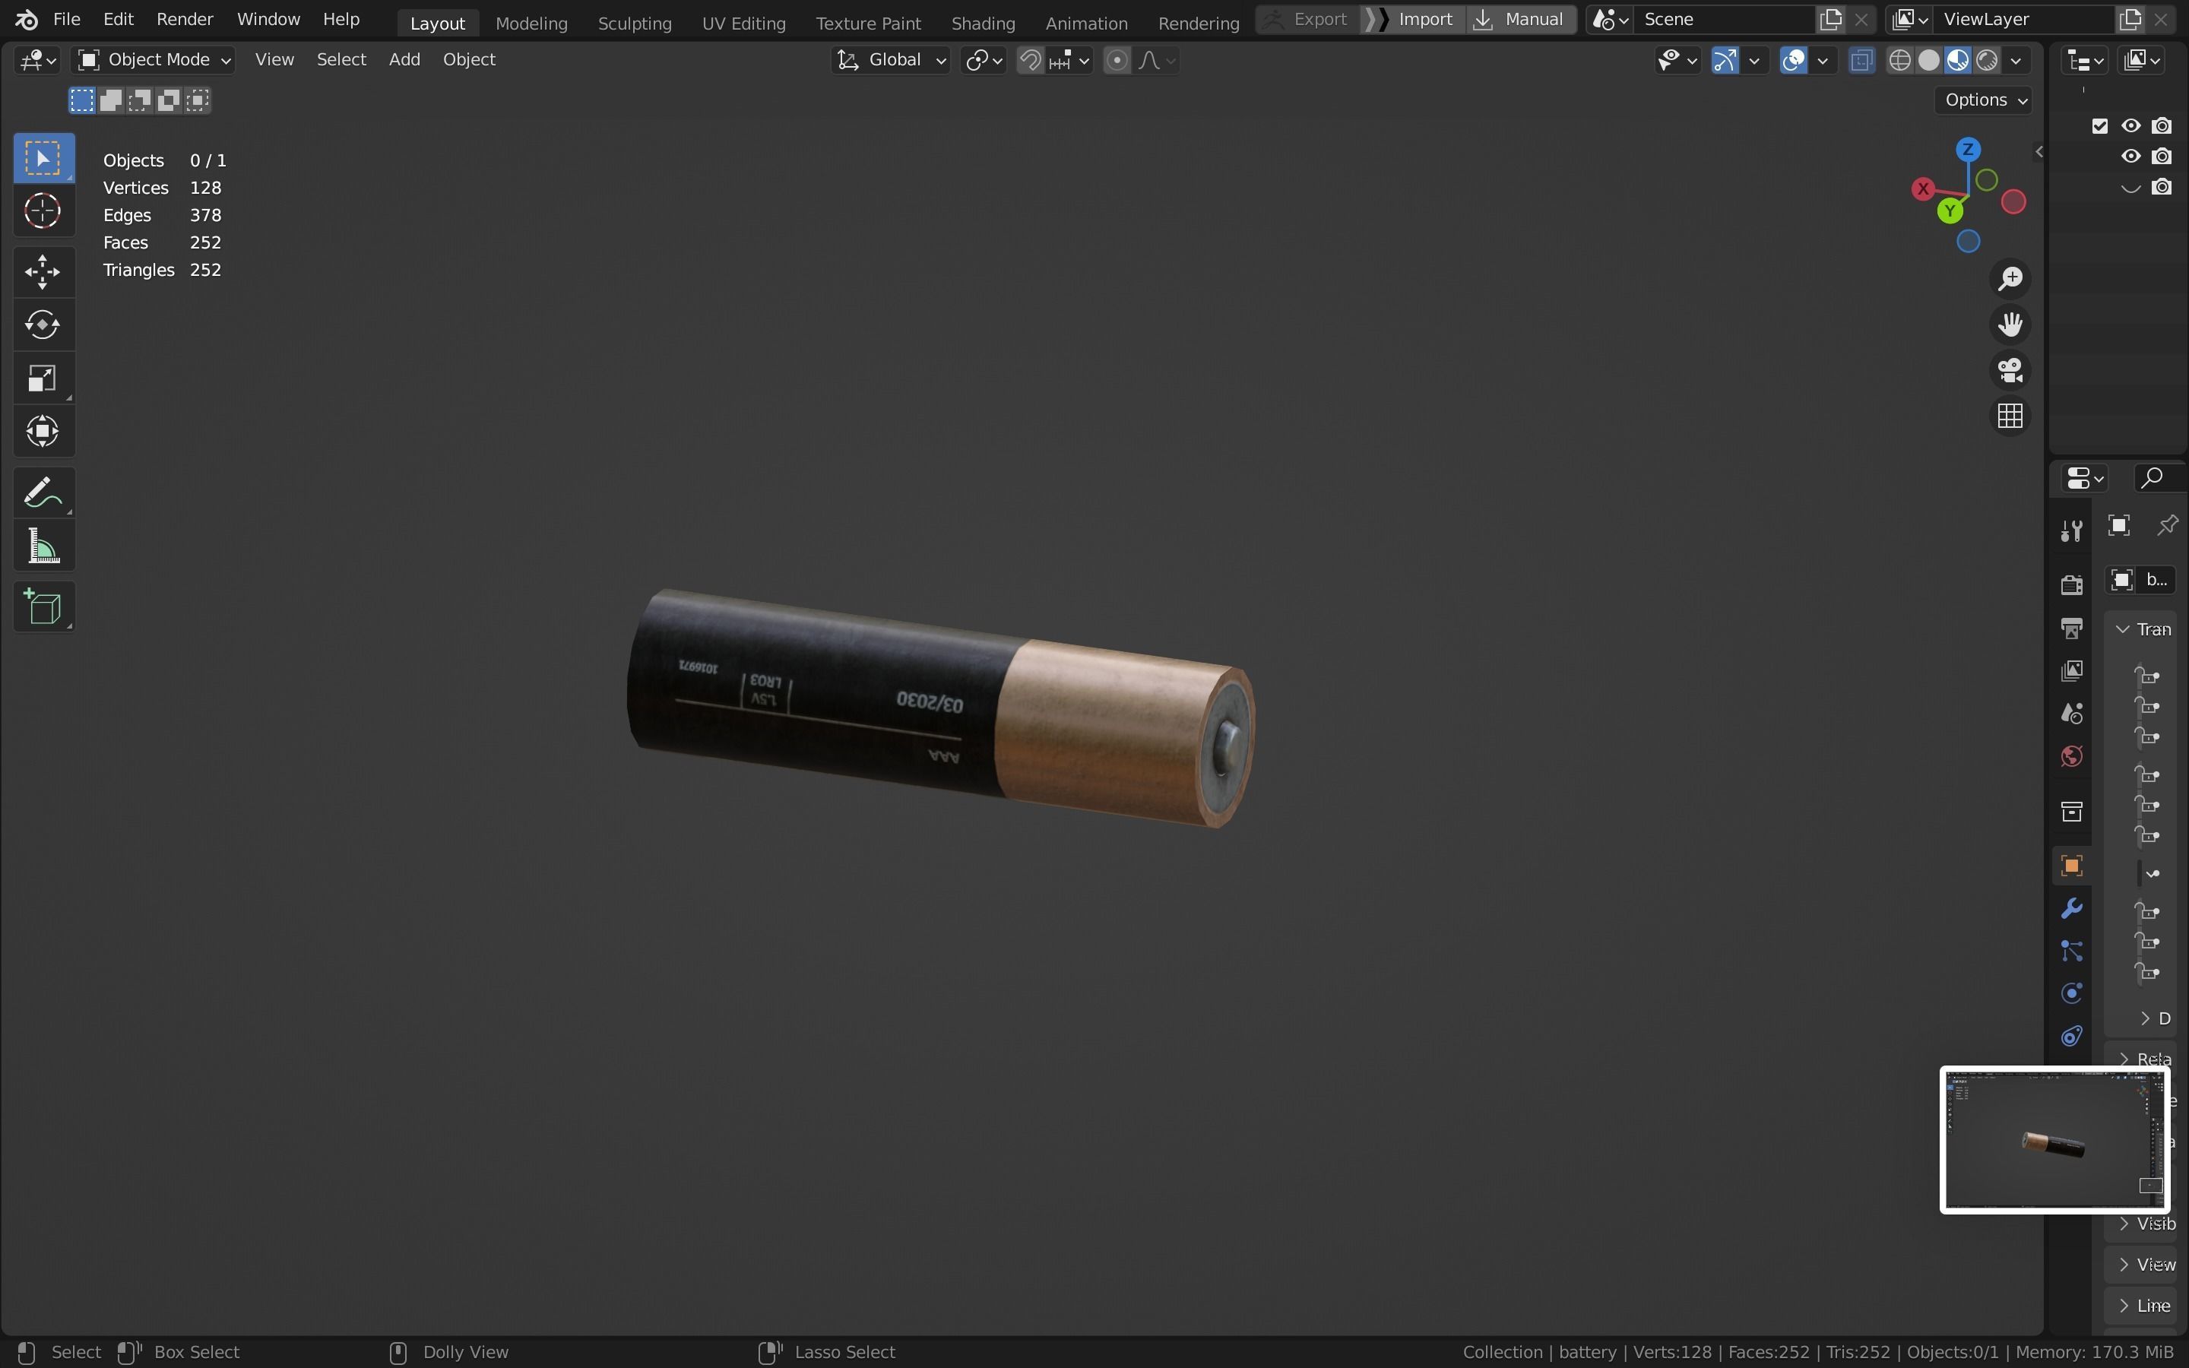Open the Add menu in viewport header

coord(404,60)
